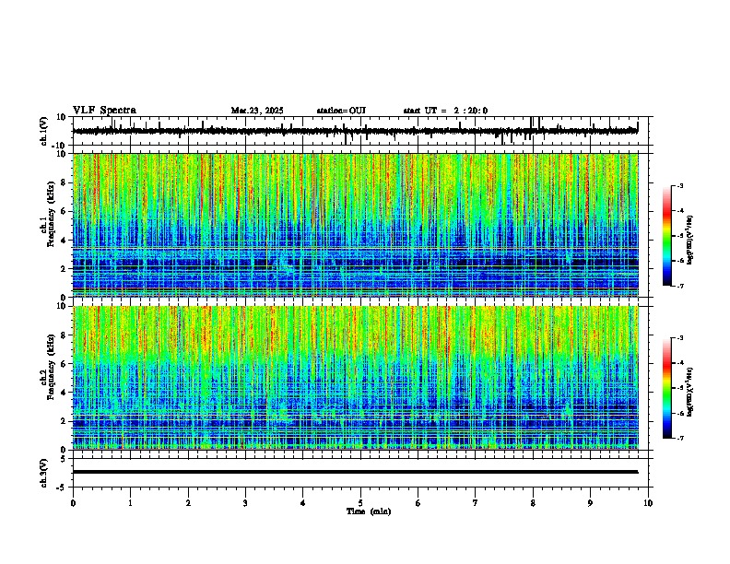Click the "6" kHz tick on ch.2 spectrogram axis
The height and width of the screenshot is (564, 730).
64,364
